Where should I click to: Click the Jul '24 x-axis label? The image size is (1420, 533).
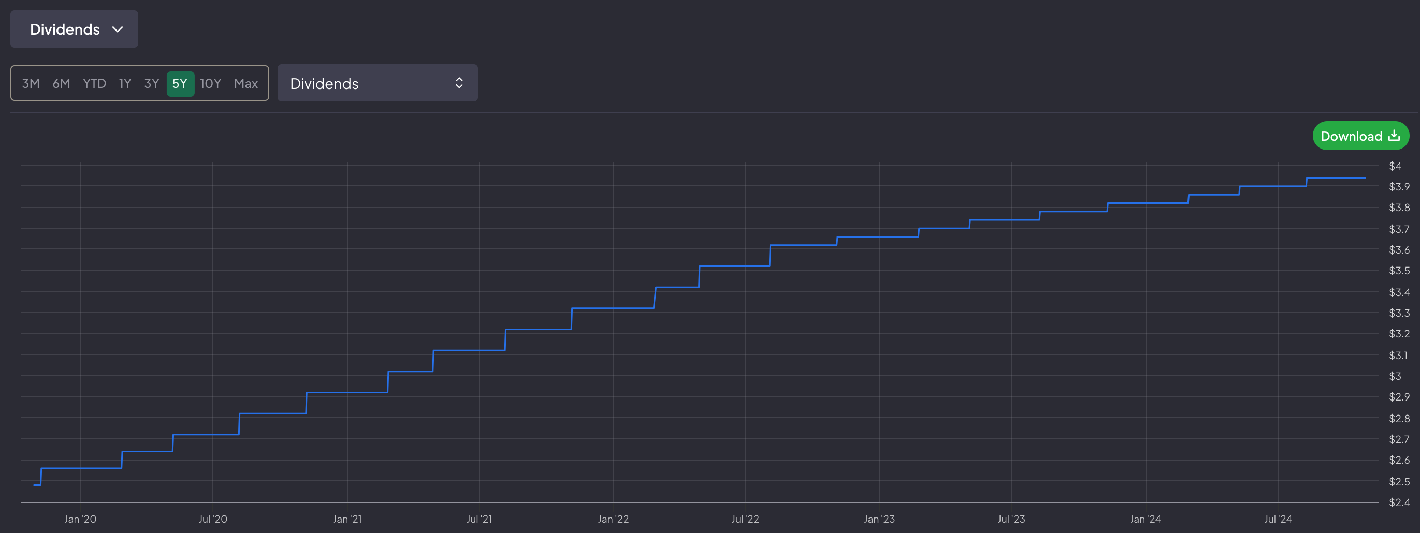(1278, 519)
